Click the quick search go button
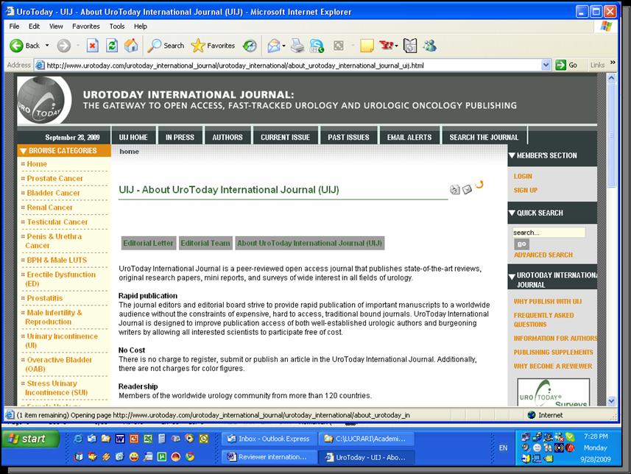 [521, 244]
